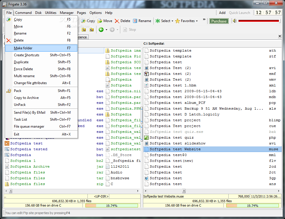
Task: Open the Favorites dropdown arrow
Action: click(x=197, y=21)
